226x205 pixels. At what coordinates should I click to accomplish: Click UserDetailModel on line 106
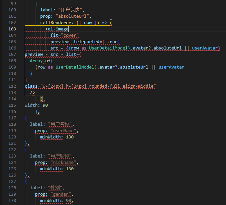click(108, 48)
